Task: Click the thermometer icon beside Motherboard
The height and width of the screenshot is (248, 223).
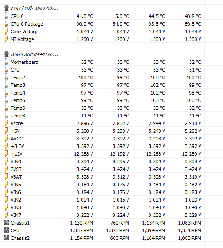Action: coord(6,62)
